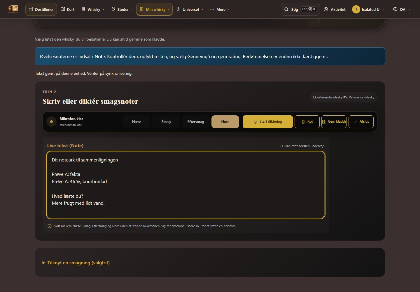Click the Min whisky notebook icon

(x=141, y=9)
